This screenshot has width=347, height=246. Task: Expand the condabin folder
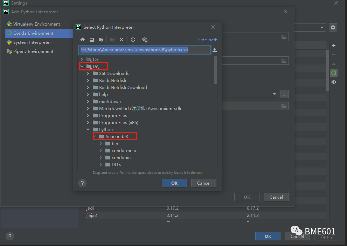point(100,157)
